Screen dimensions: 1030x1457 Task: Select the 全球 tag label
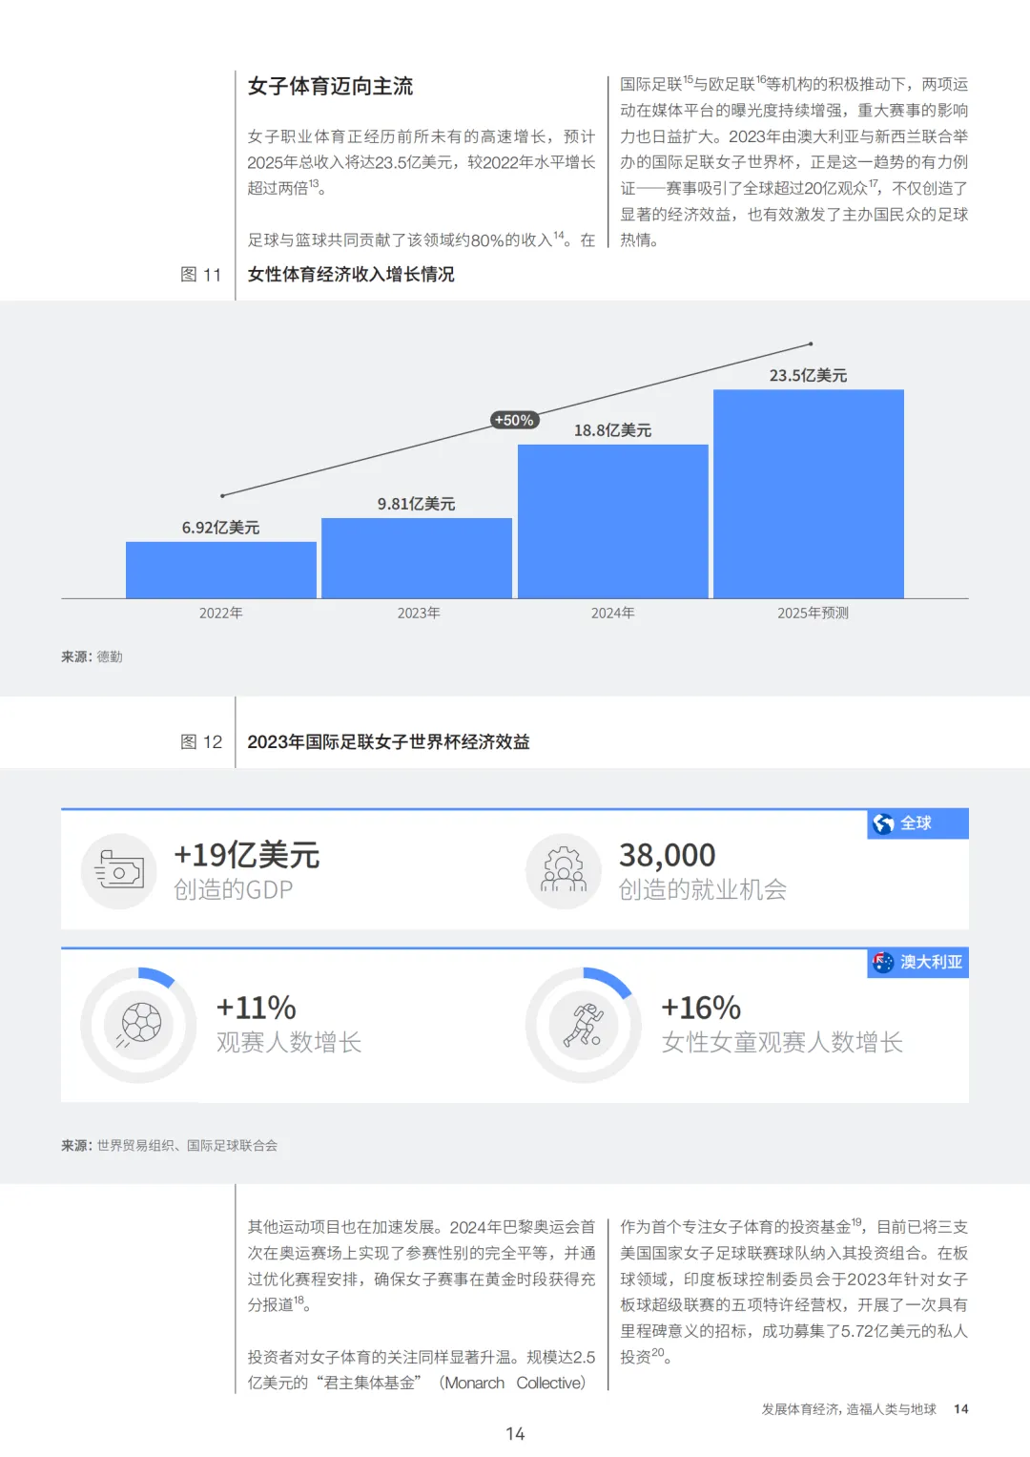click(916, 823)
